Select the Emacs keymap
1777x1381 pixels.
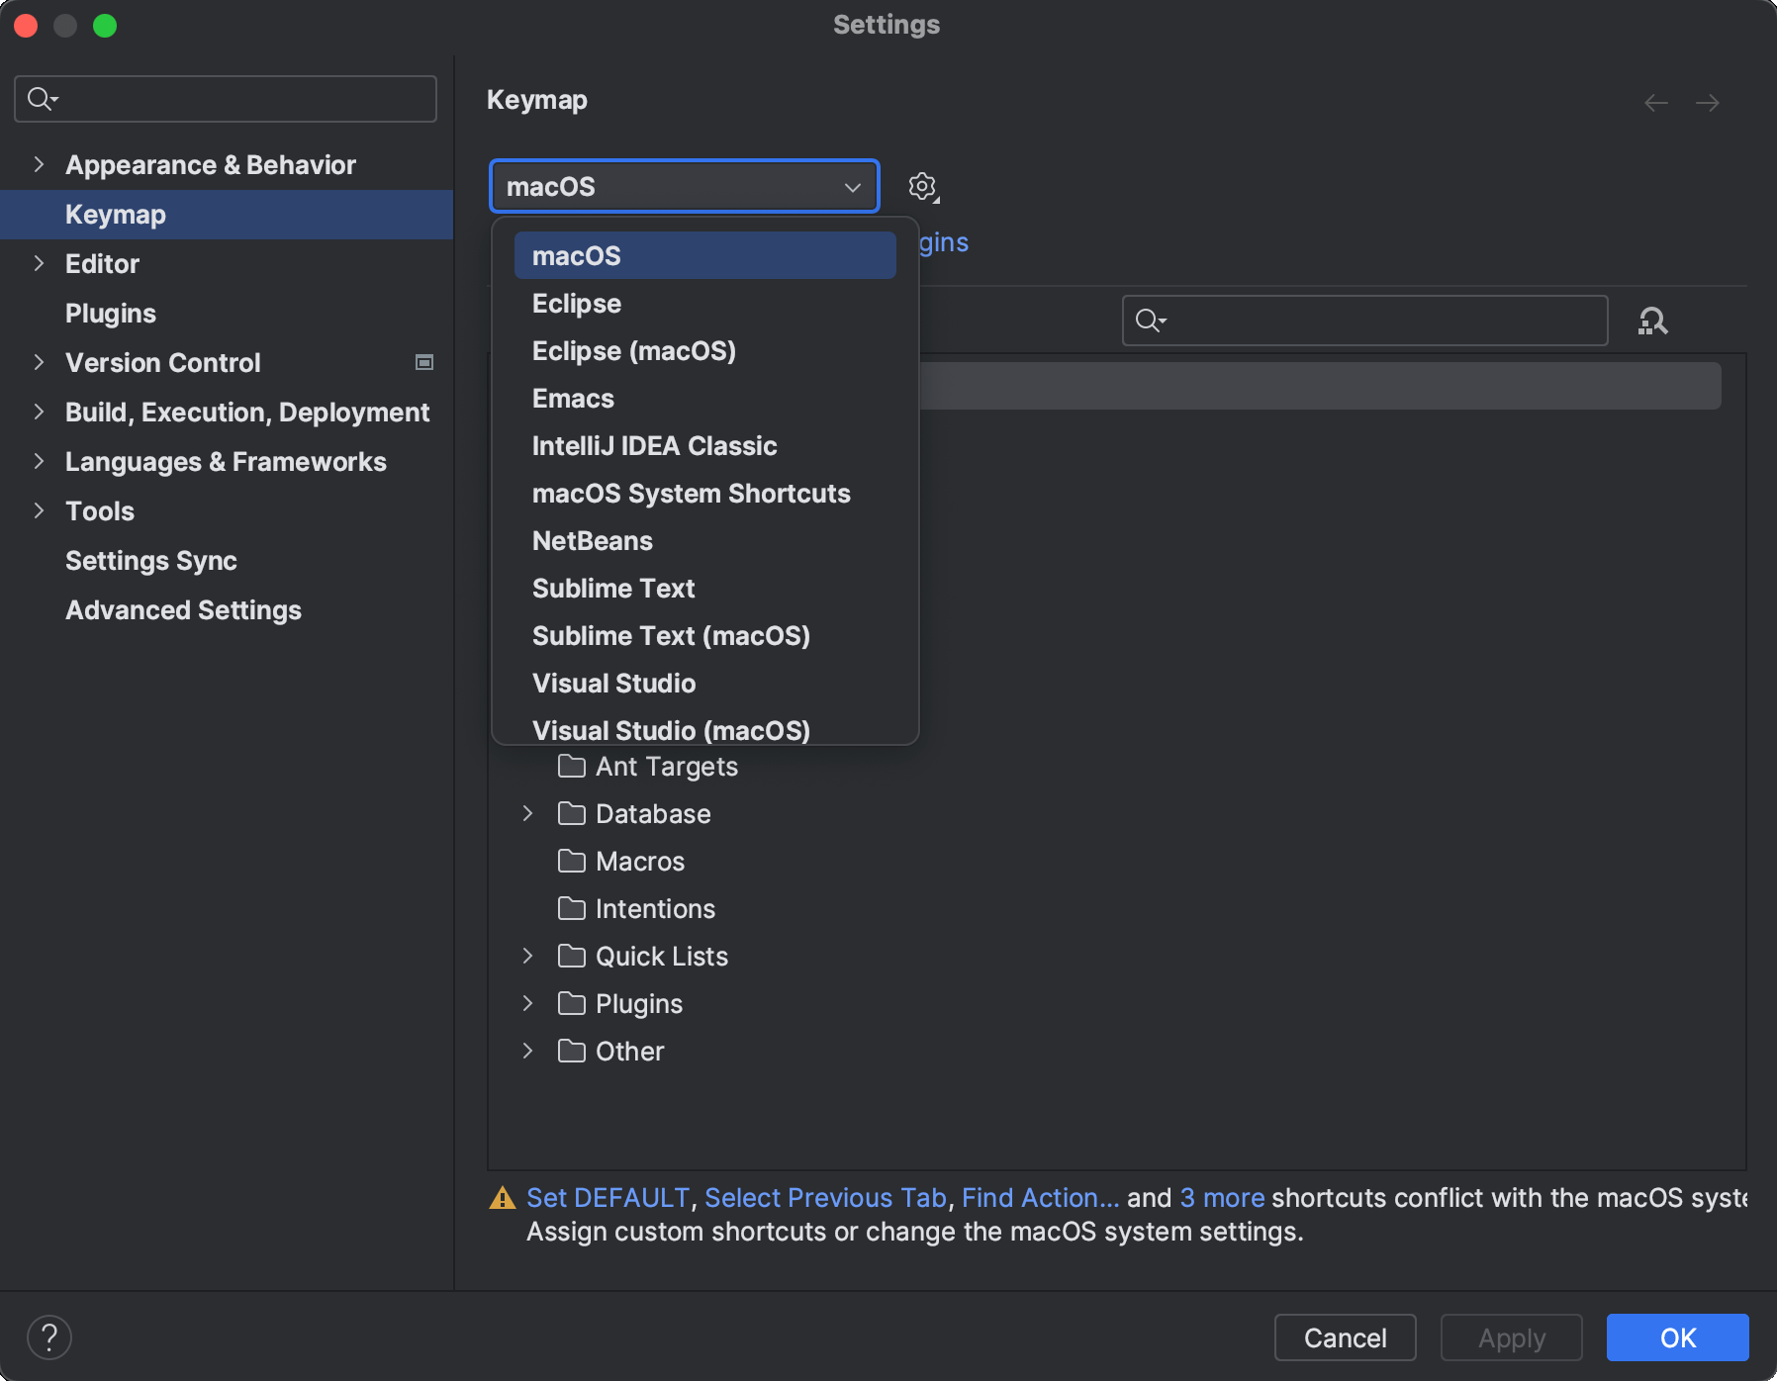573,398
